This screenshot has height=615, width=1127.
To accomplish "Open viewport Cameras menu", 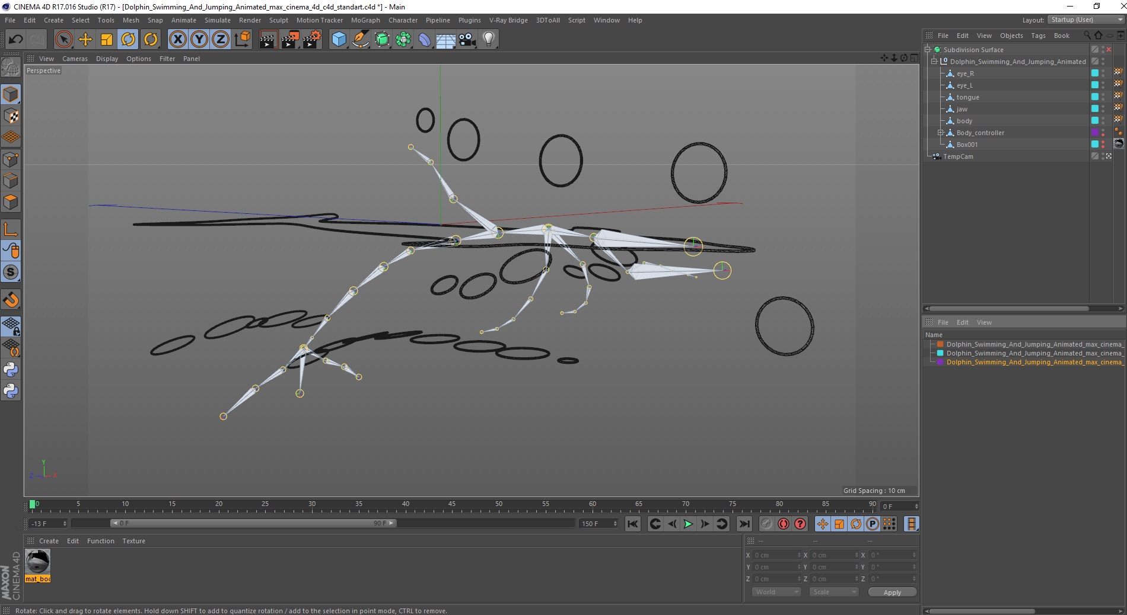I will (75, 59).
